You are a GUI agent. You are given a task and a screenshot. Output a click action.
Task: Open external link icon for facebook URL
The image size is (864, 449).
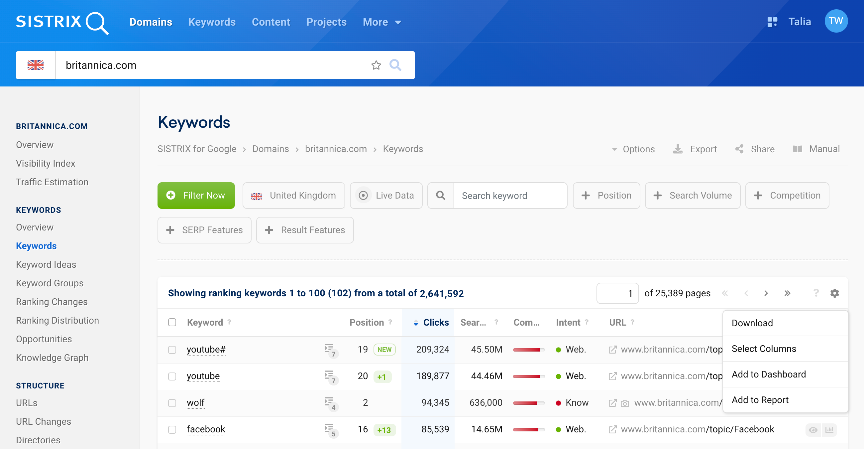pos(612,429)
